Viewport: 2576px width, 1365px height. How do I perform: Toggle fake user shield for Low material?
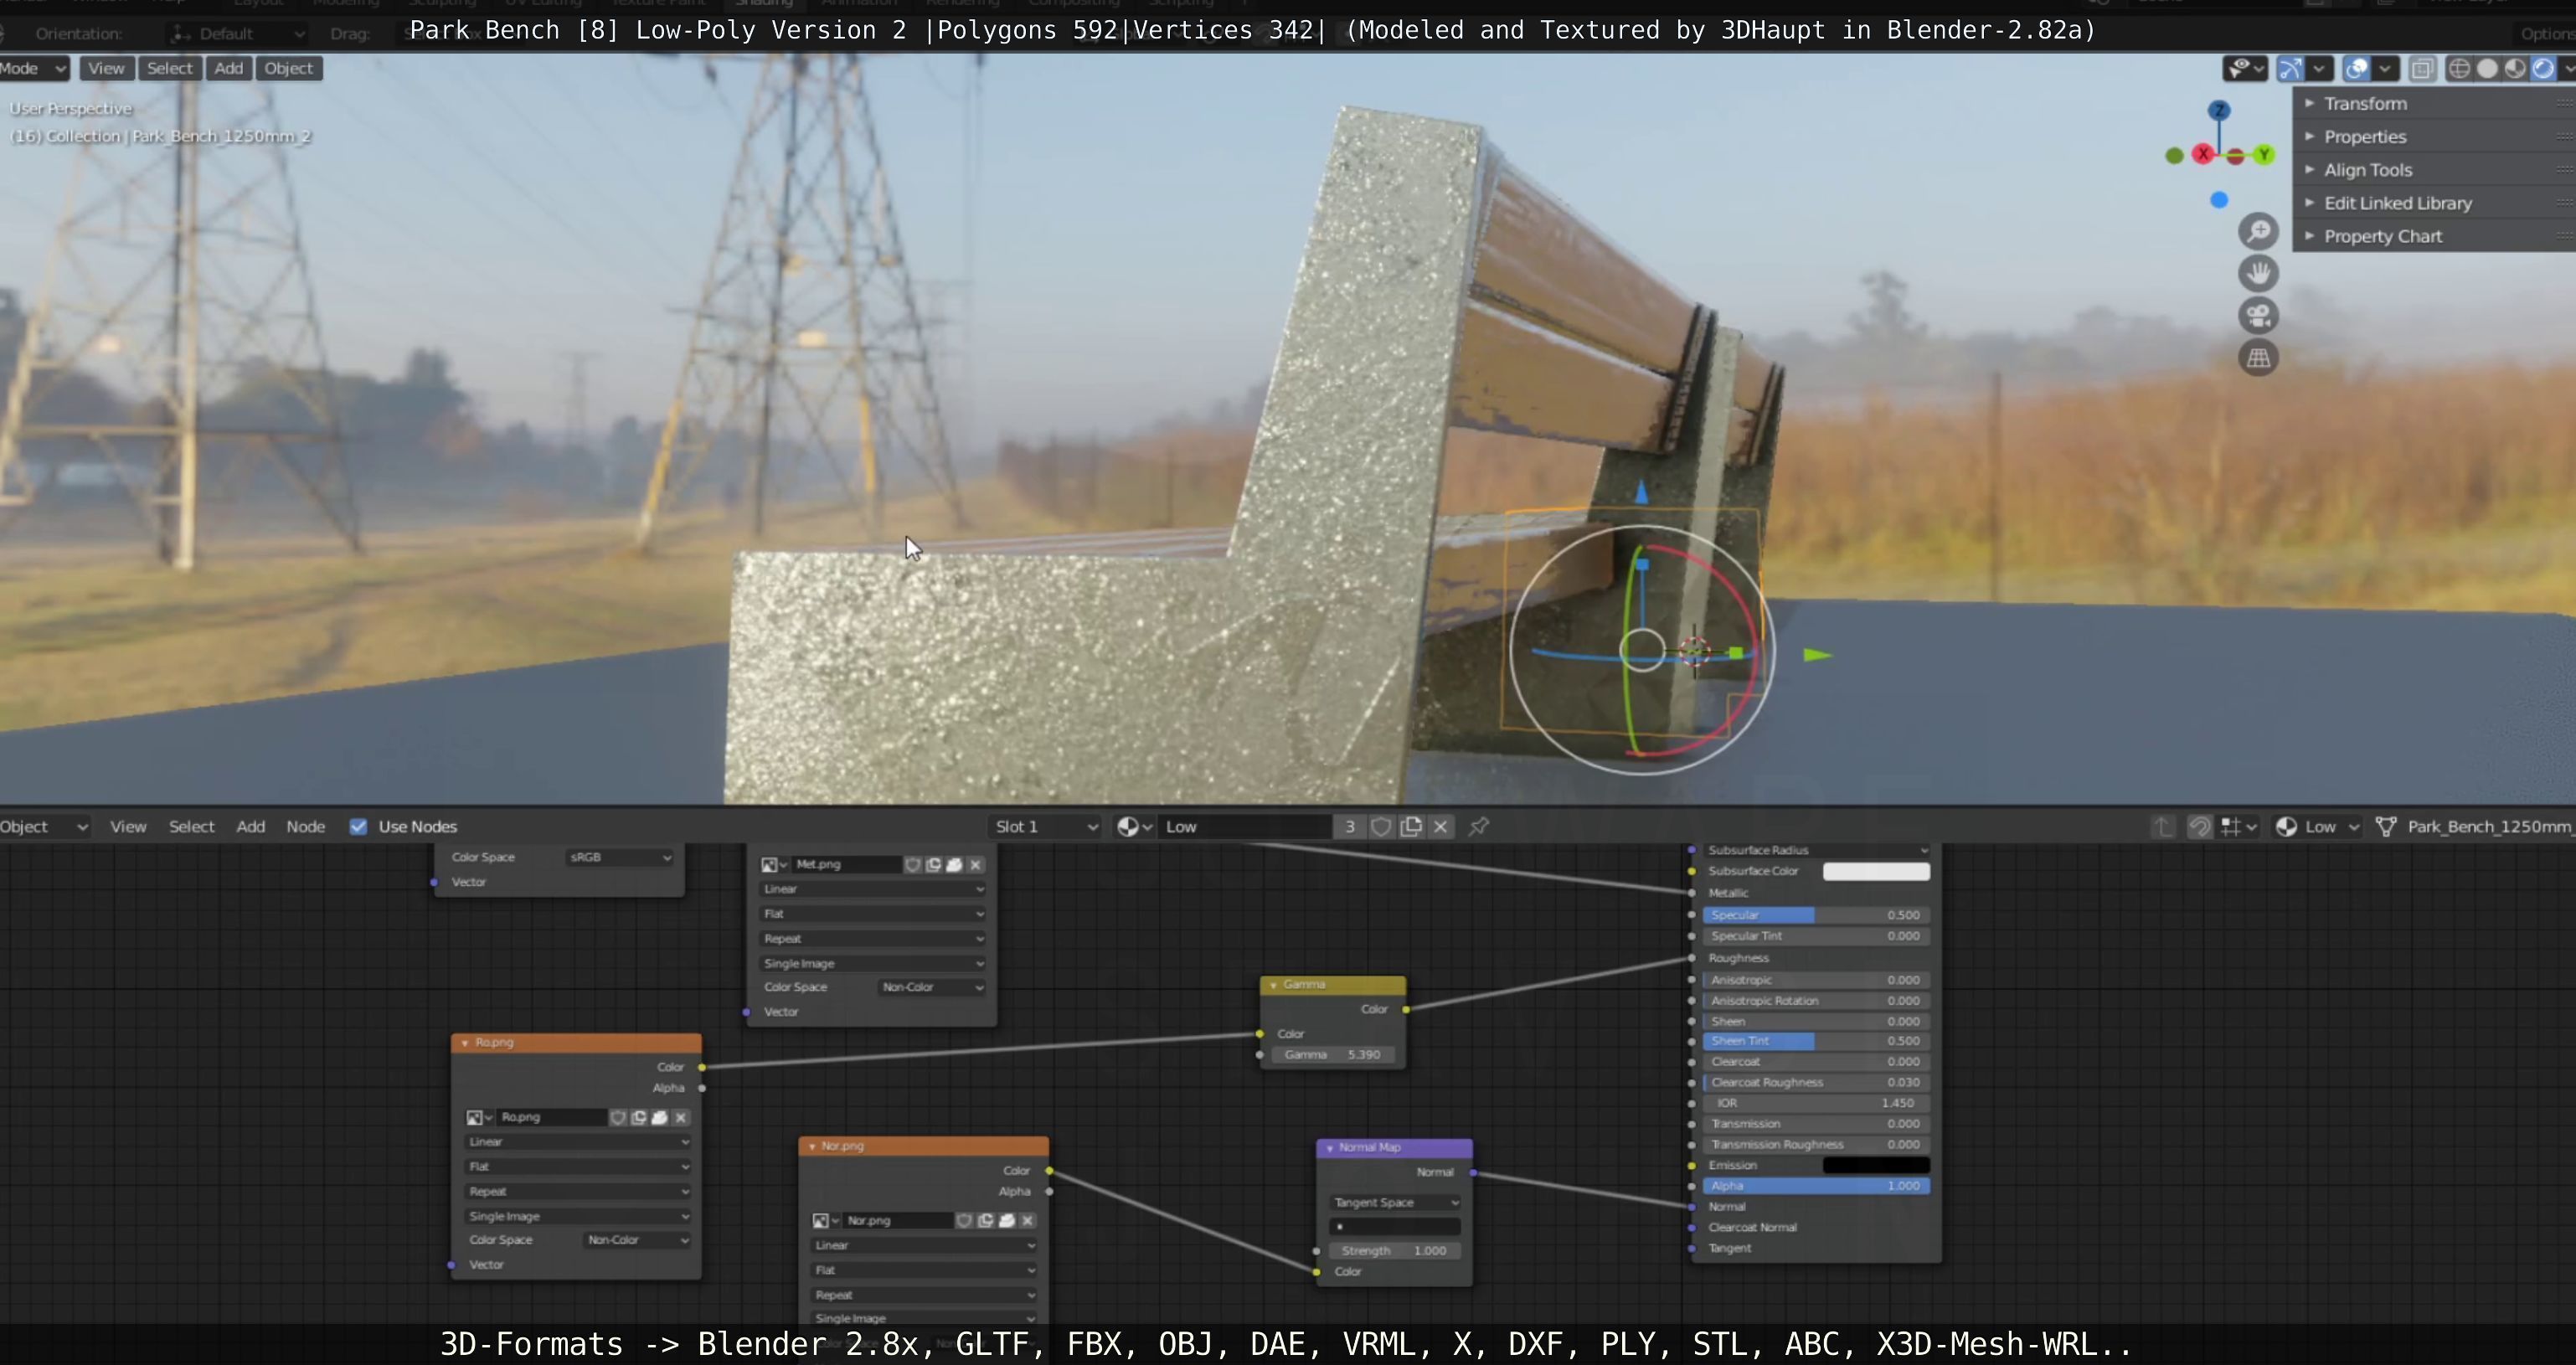[x=1381, y=827]
